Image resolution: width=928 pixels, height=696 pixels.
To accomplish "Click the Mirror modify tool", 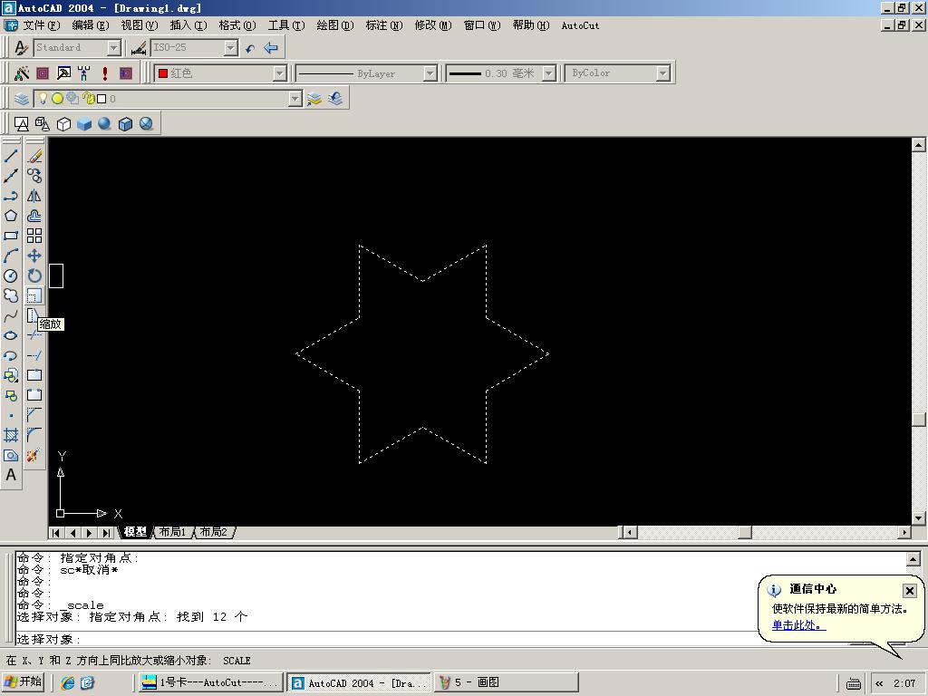I will coord(34,196).
